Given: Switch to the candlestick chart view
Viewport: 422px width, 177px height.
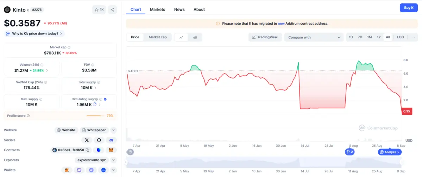Looking at the screenshot, I should (x=195, y=37).
